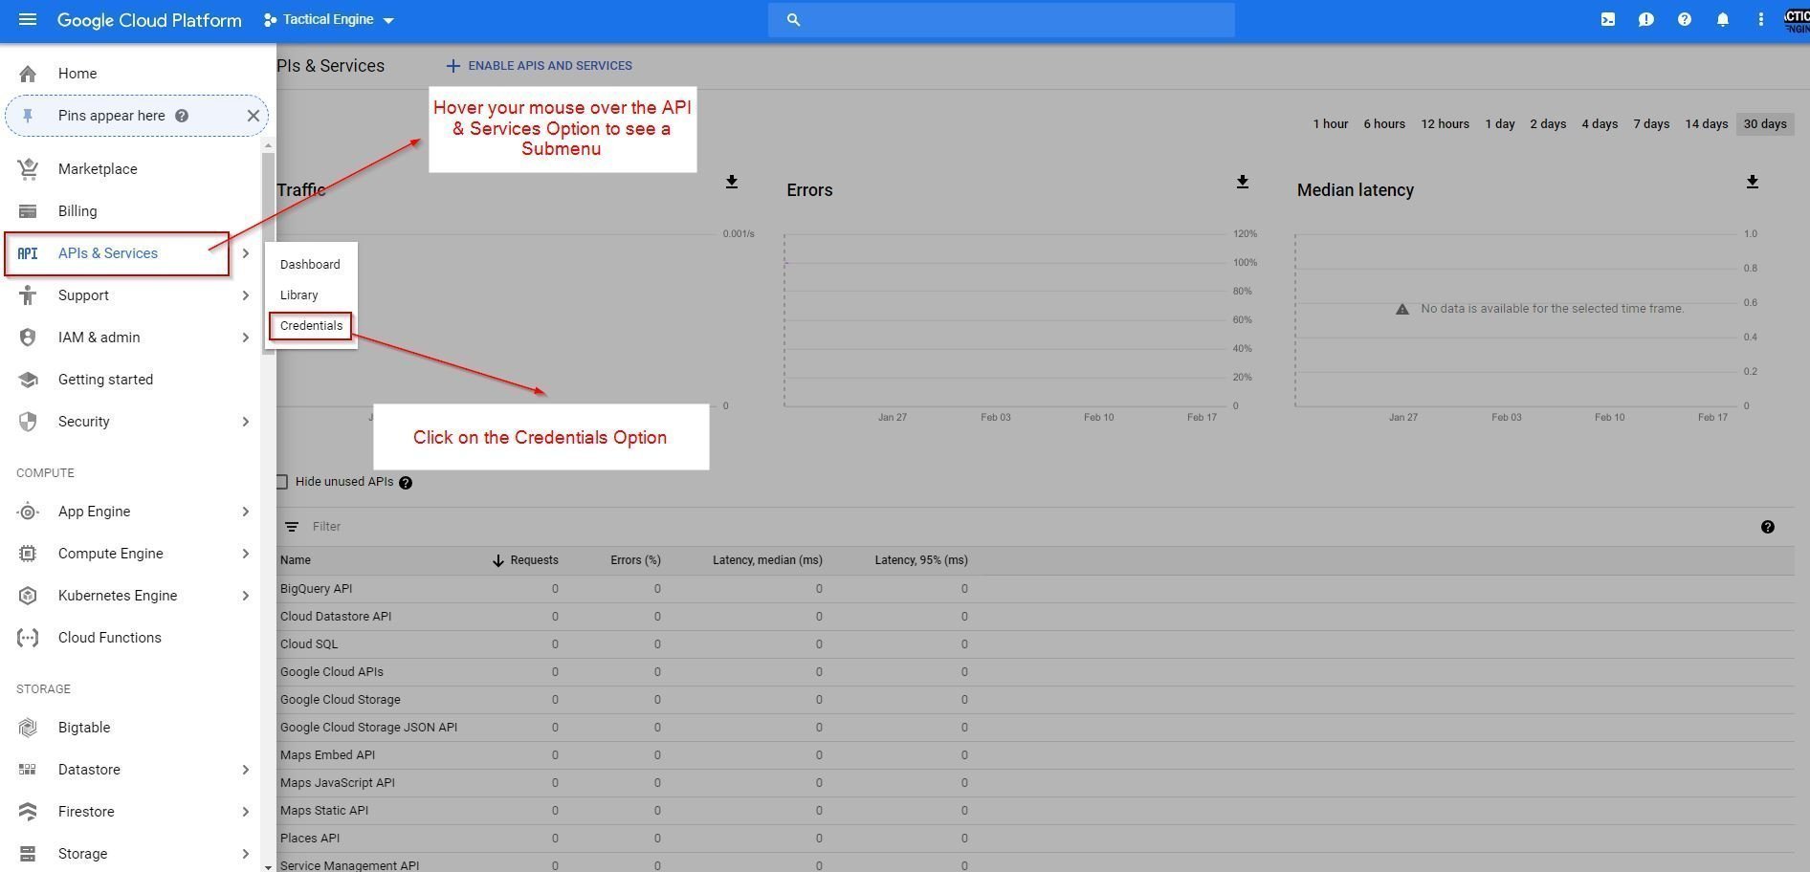Click the Compute Engine chip icon
This screenshot has width=1810, height=872.
(x=28, y=554)
